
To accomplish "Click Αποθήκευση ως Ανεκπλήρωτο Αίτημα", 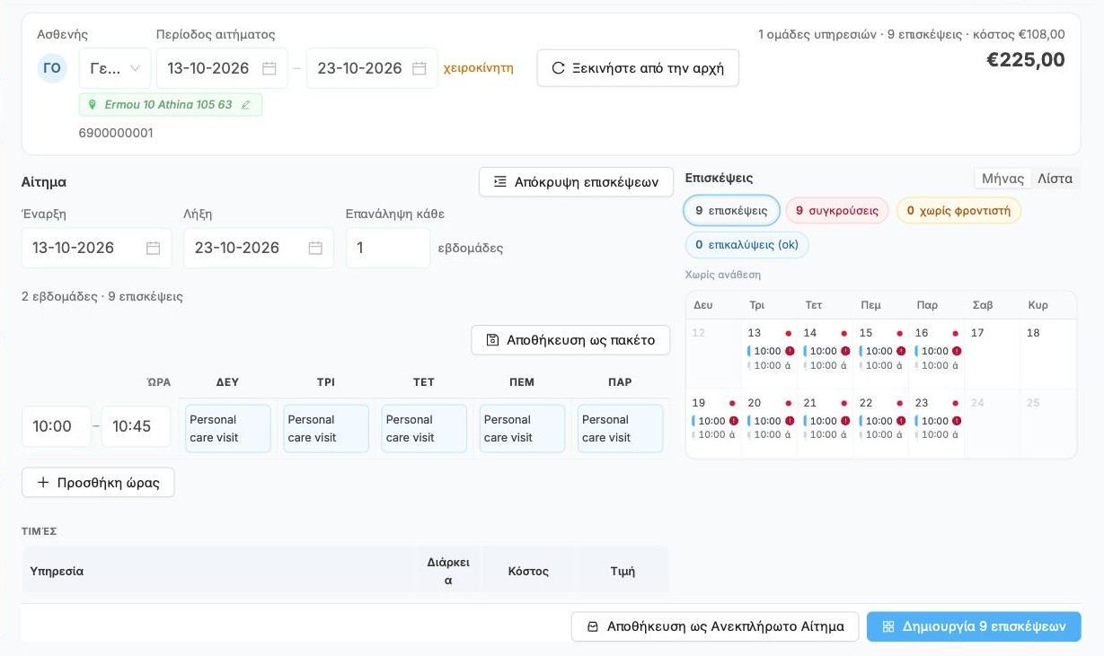I will [715, 626].
